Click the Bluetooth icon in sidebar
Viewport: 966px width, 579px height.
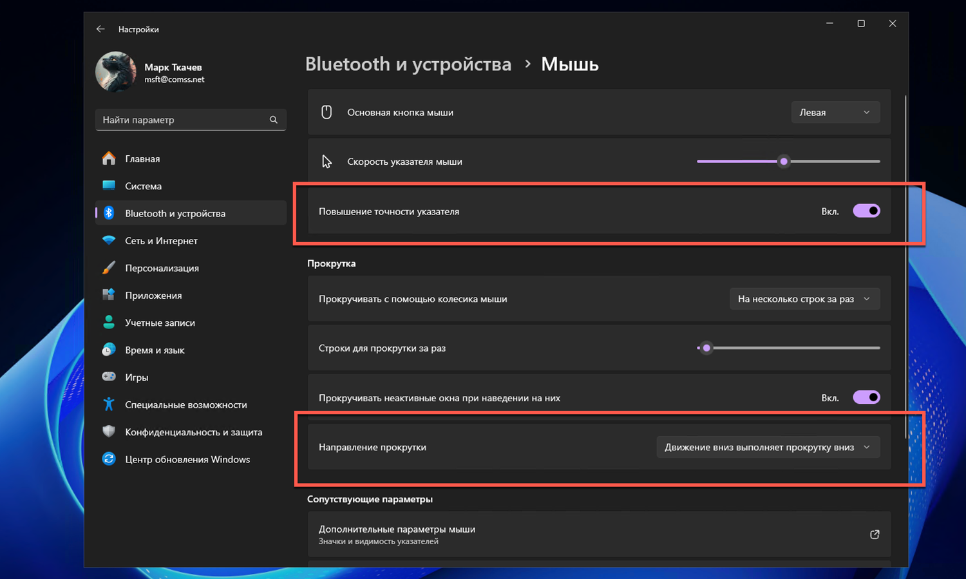coord(109,213)
